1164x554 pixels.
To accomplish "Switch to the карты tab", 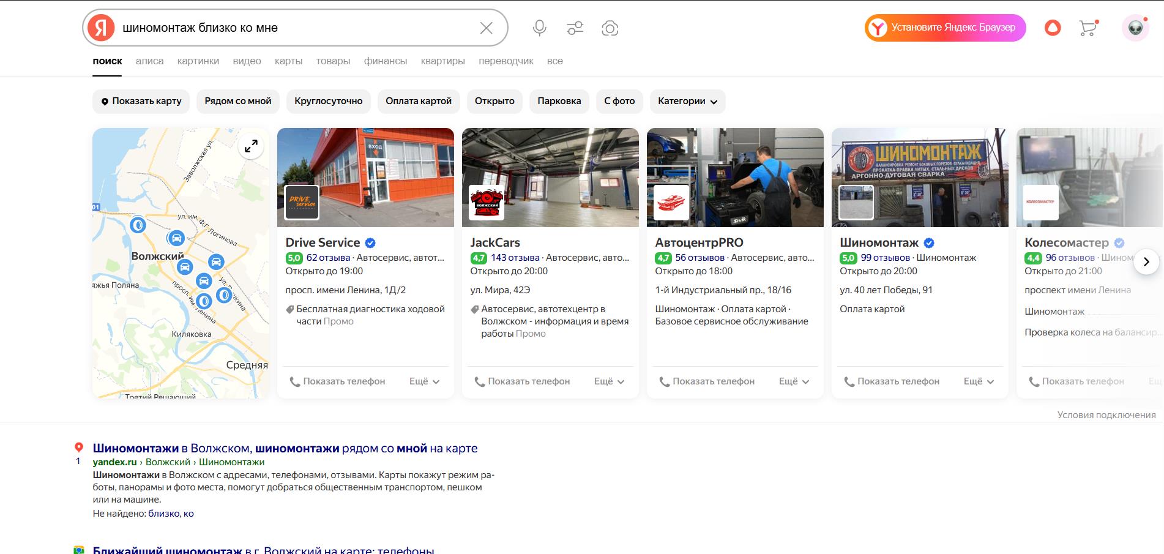I will click(289, 61).
